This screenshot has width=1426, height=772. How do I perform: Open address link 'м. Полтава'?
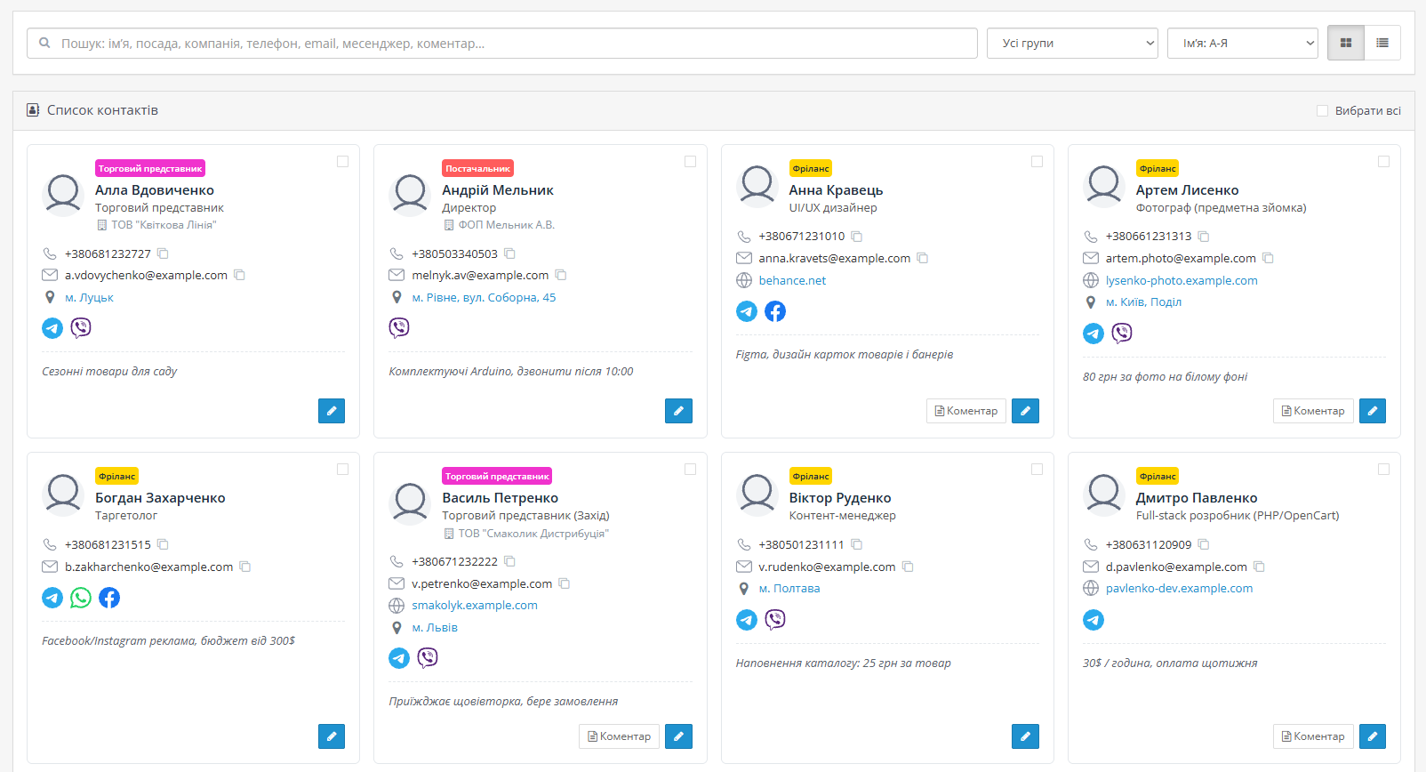click(x=789, y=588)
